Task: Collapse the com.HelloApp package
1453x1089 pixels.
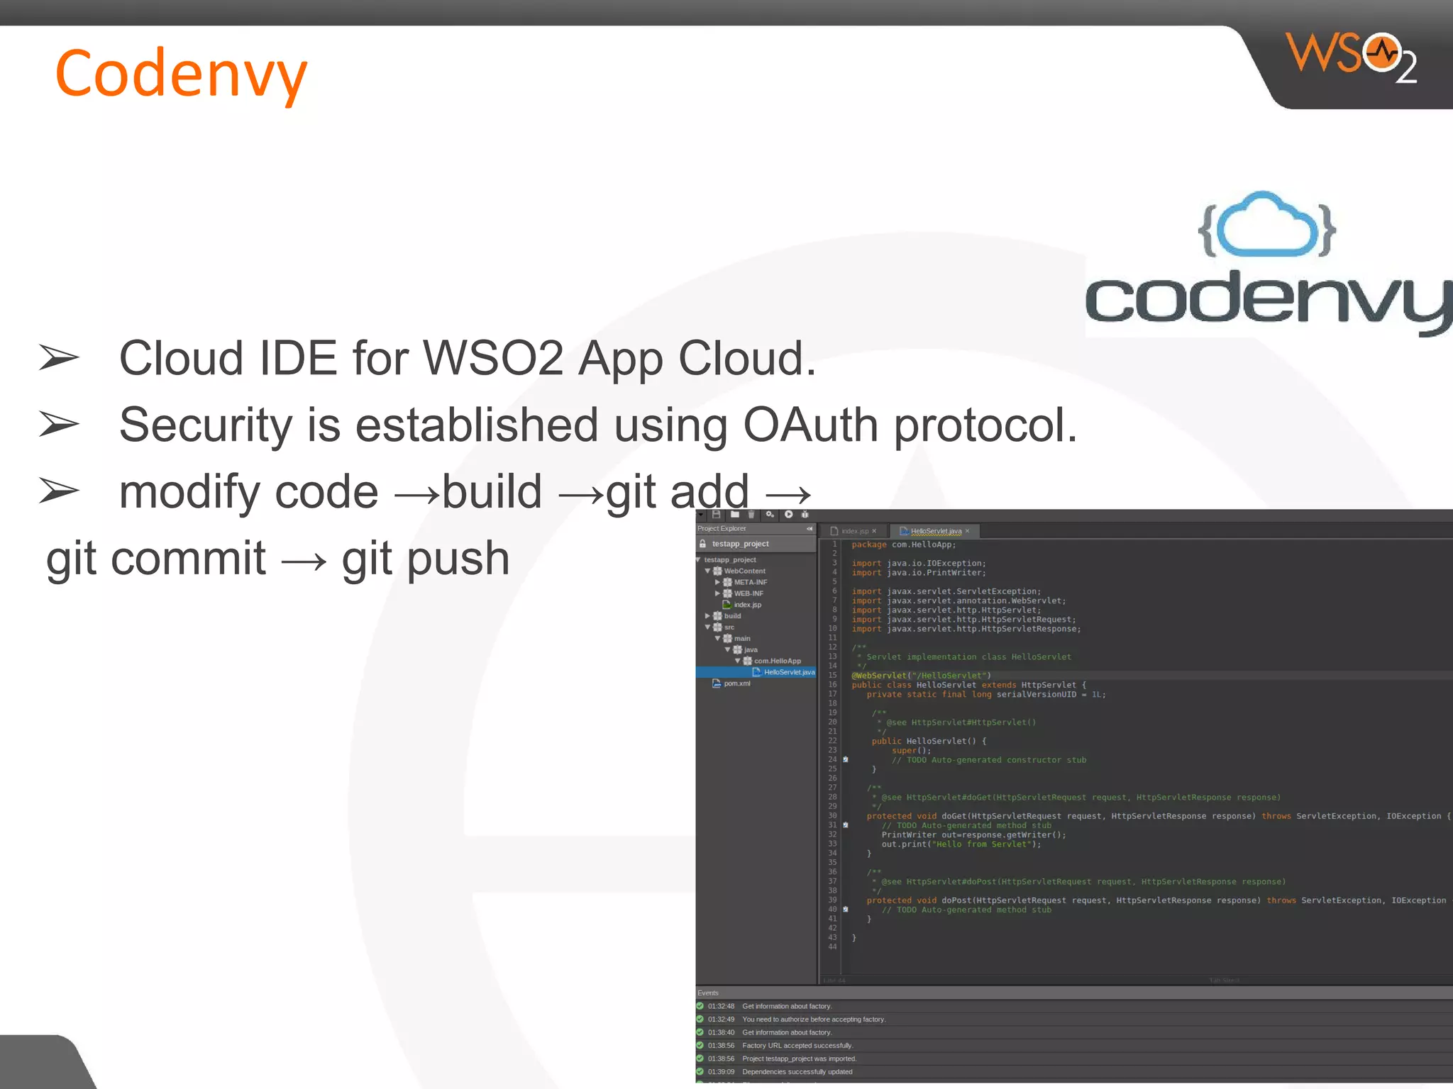Action: pyautogui.click(x=737, y=661)
